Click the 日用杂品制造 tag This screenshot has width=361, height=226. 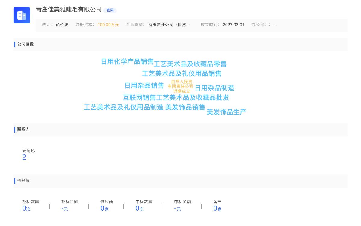pos(215,88)
